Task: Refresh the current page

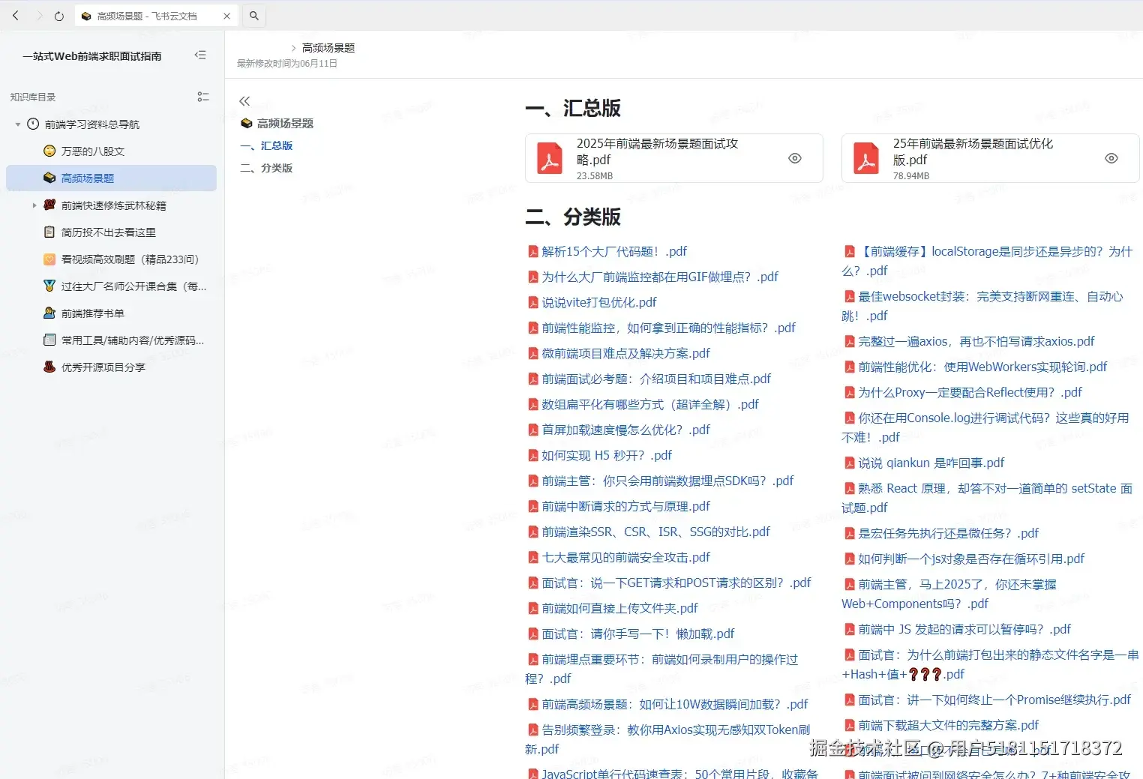Action: 58,16
